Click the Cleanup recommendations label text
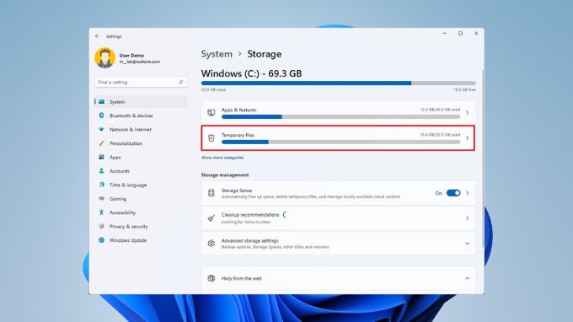 coord(250,215)
